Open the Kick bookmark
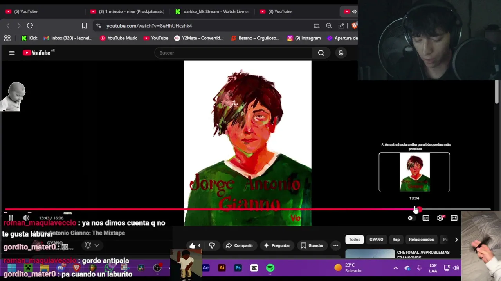Screen dimensions: 501x281 [29, 38]
